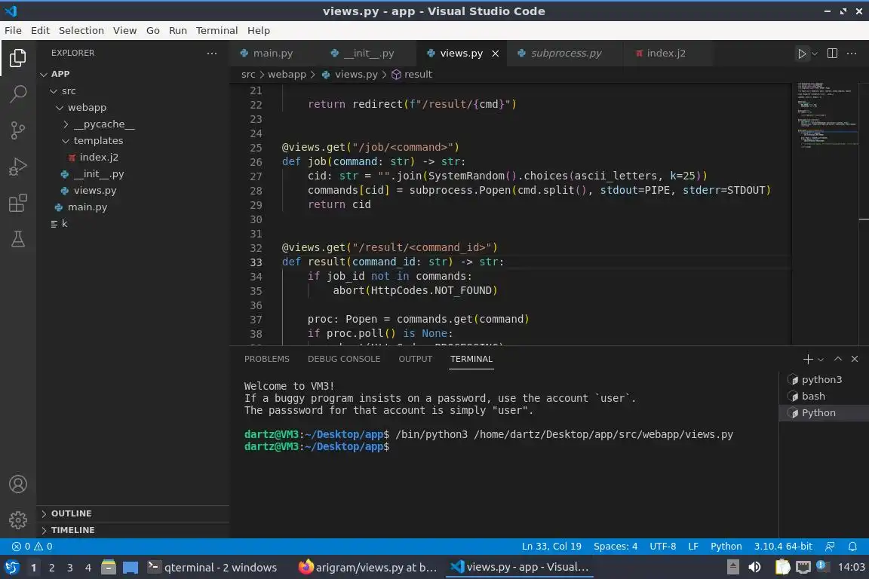Image resolution: width=869 pixels, height=579 pixels.
Task: Open qterminal from the taskbar
Action: coord(212,568)
